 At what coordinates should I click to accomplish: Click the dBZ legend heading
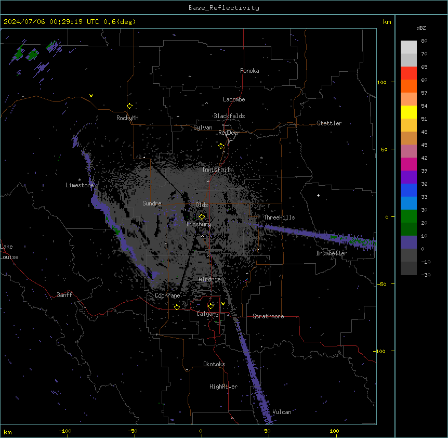[421, 28]
